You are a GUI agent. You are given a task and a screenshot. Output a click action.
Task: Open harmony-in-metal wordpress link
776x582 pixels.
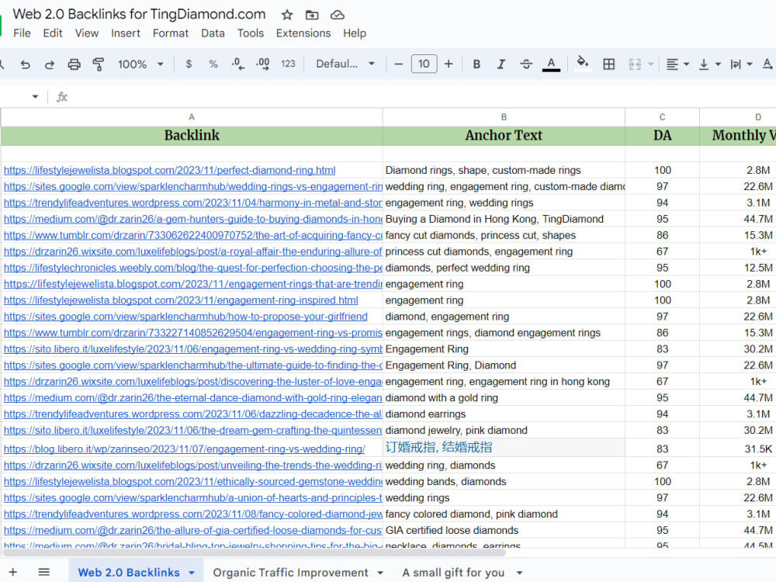(x=193, y=203)
